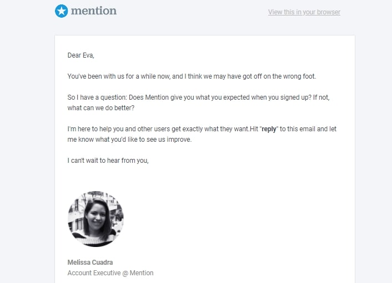
Task: Click the empty space beside the profile photo
Action: click(x=238, y=219)
